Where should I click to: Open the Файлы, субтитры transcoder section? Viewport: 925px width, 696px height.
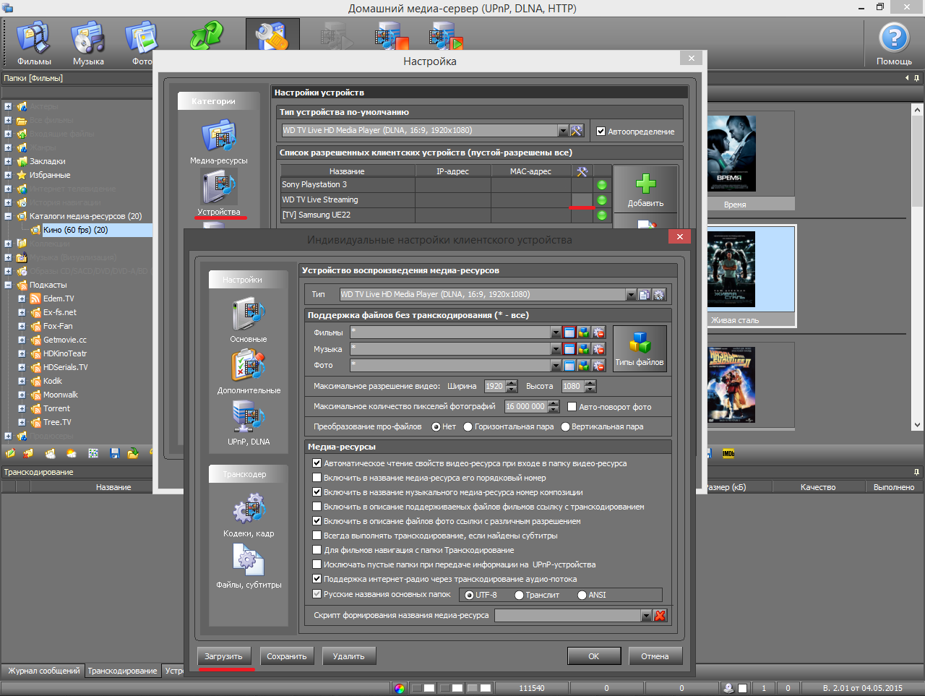249,562
